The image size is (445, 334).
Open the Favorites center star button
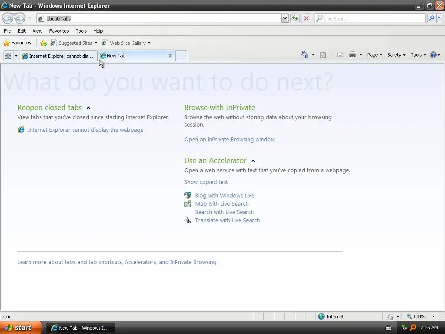(x=17, y=43)
